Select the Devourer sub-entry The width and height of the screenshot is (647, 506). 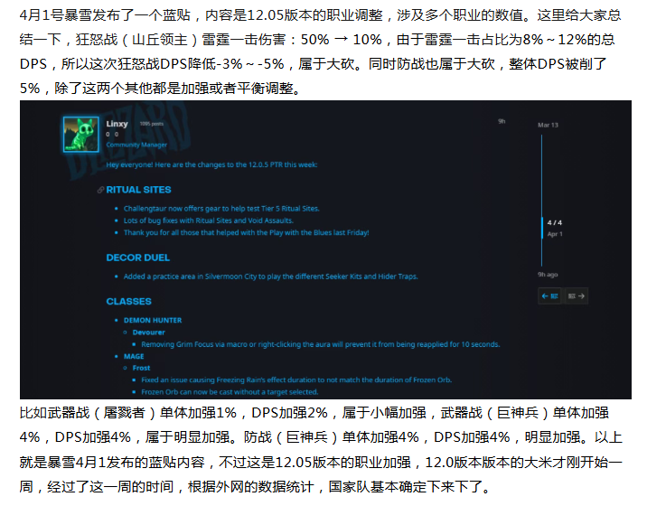tap(150, 332)
